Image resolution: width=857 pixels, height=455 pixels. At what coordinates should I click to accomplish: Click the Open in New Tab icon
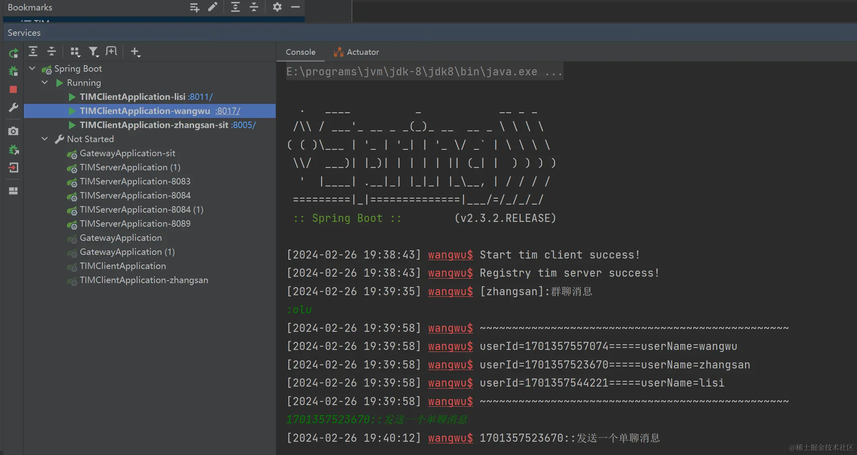tap(111, 51)
